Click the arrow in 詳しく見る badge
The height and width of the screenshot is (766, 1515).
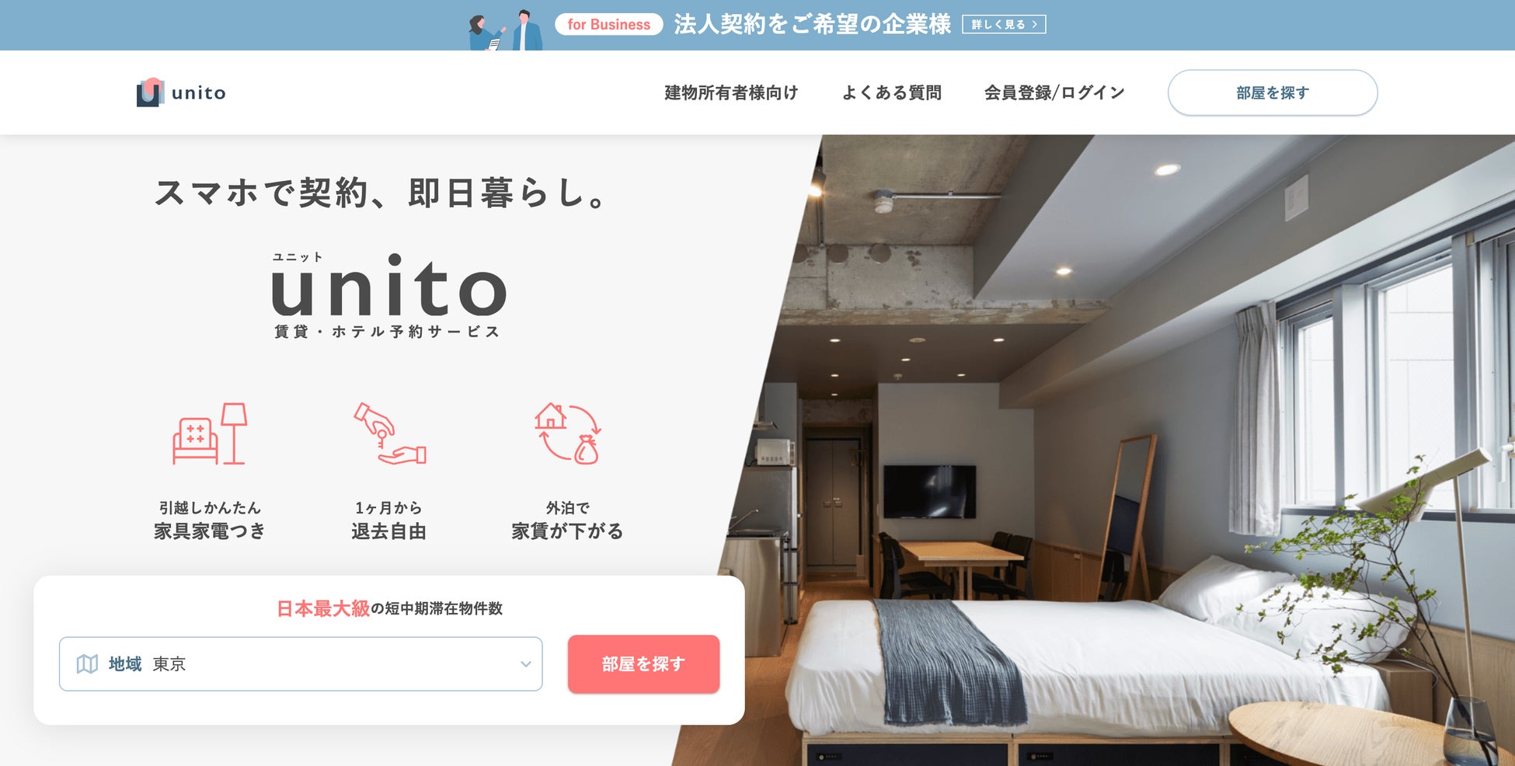pos(1035,25)
